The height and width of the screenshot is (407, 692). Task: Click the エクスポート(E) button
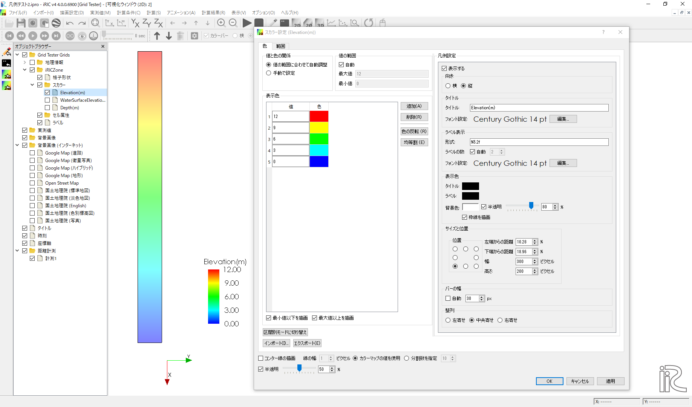pyautogui.click(x=307, y=343)
